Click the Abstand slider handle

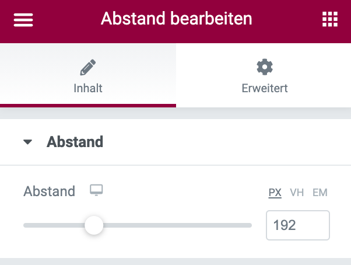(93, 225)
